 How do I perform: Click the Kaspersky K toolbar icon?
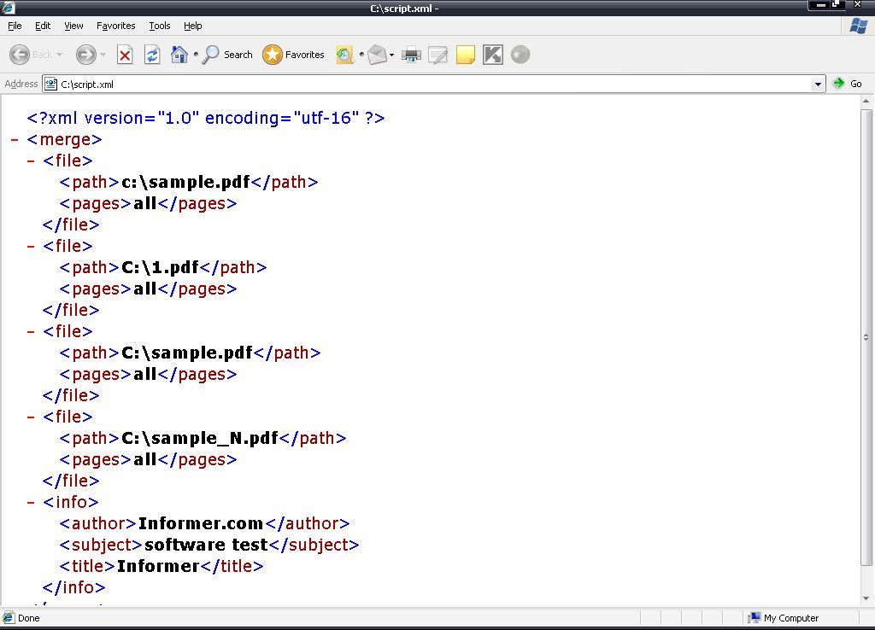tap(493, 55)
